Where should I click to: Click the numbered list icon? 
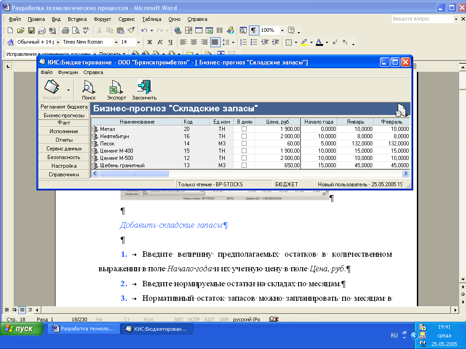(243, 42)
